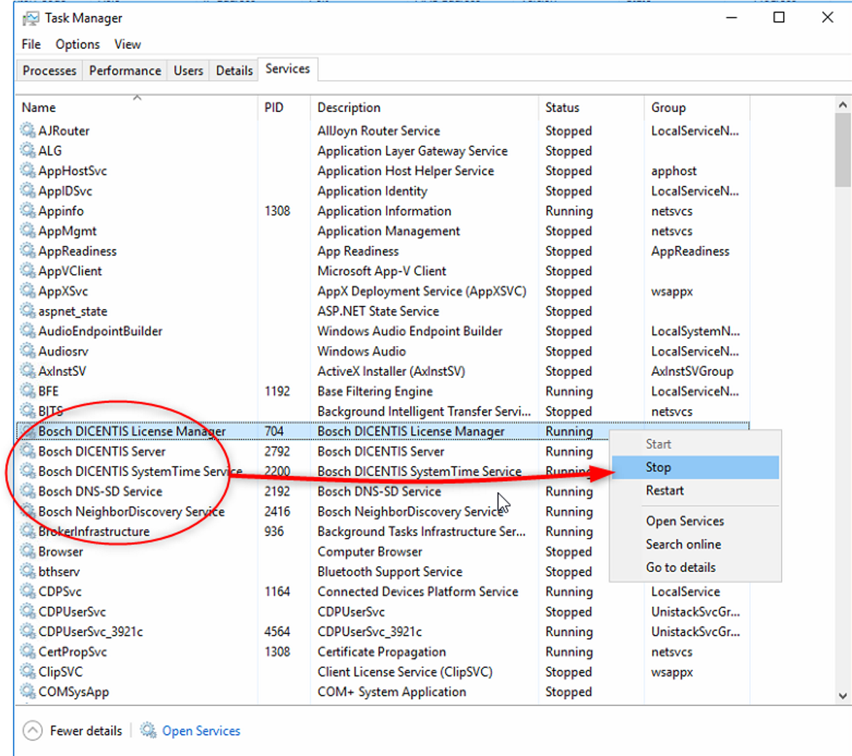This screenshot has height=756, width=852.
Task: Click the Open Services link at bottom
Action: click(201, 731)
